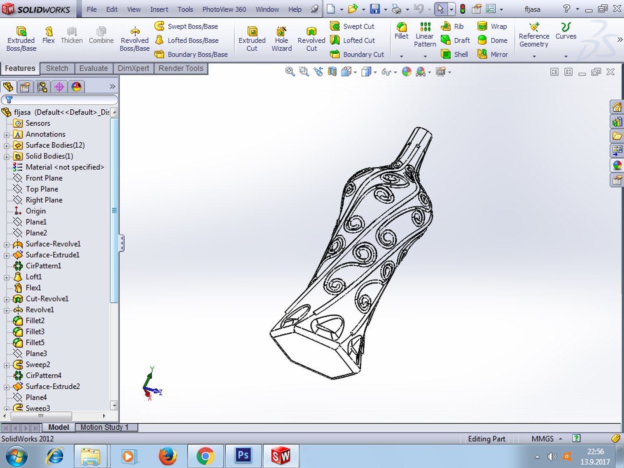Select the Rib tool
The image size is (624, 468).
coord(452,26)
